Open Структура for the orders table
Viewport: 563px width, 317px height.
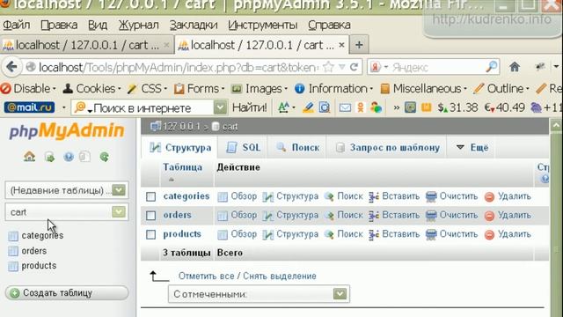(290, 215)
